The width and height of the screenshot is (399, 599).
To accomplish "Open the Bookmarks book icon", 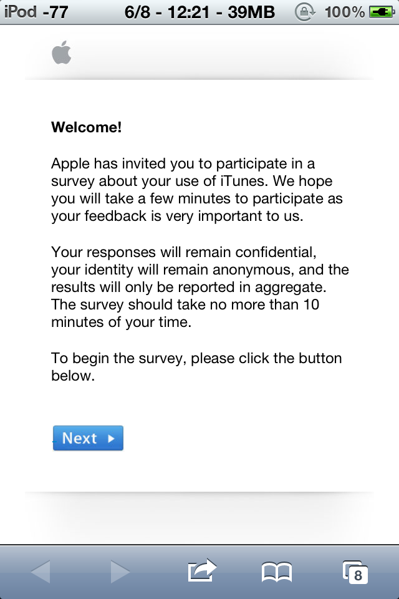I will [x=277, y=572].
